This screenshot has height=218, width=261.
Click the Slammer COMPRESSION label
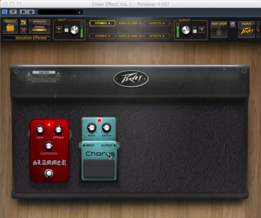[49, 153]
